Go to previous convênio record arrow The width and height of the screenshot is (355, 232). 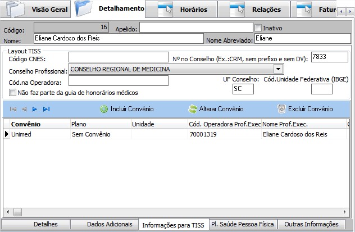24,109
